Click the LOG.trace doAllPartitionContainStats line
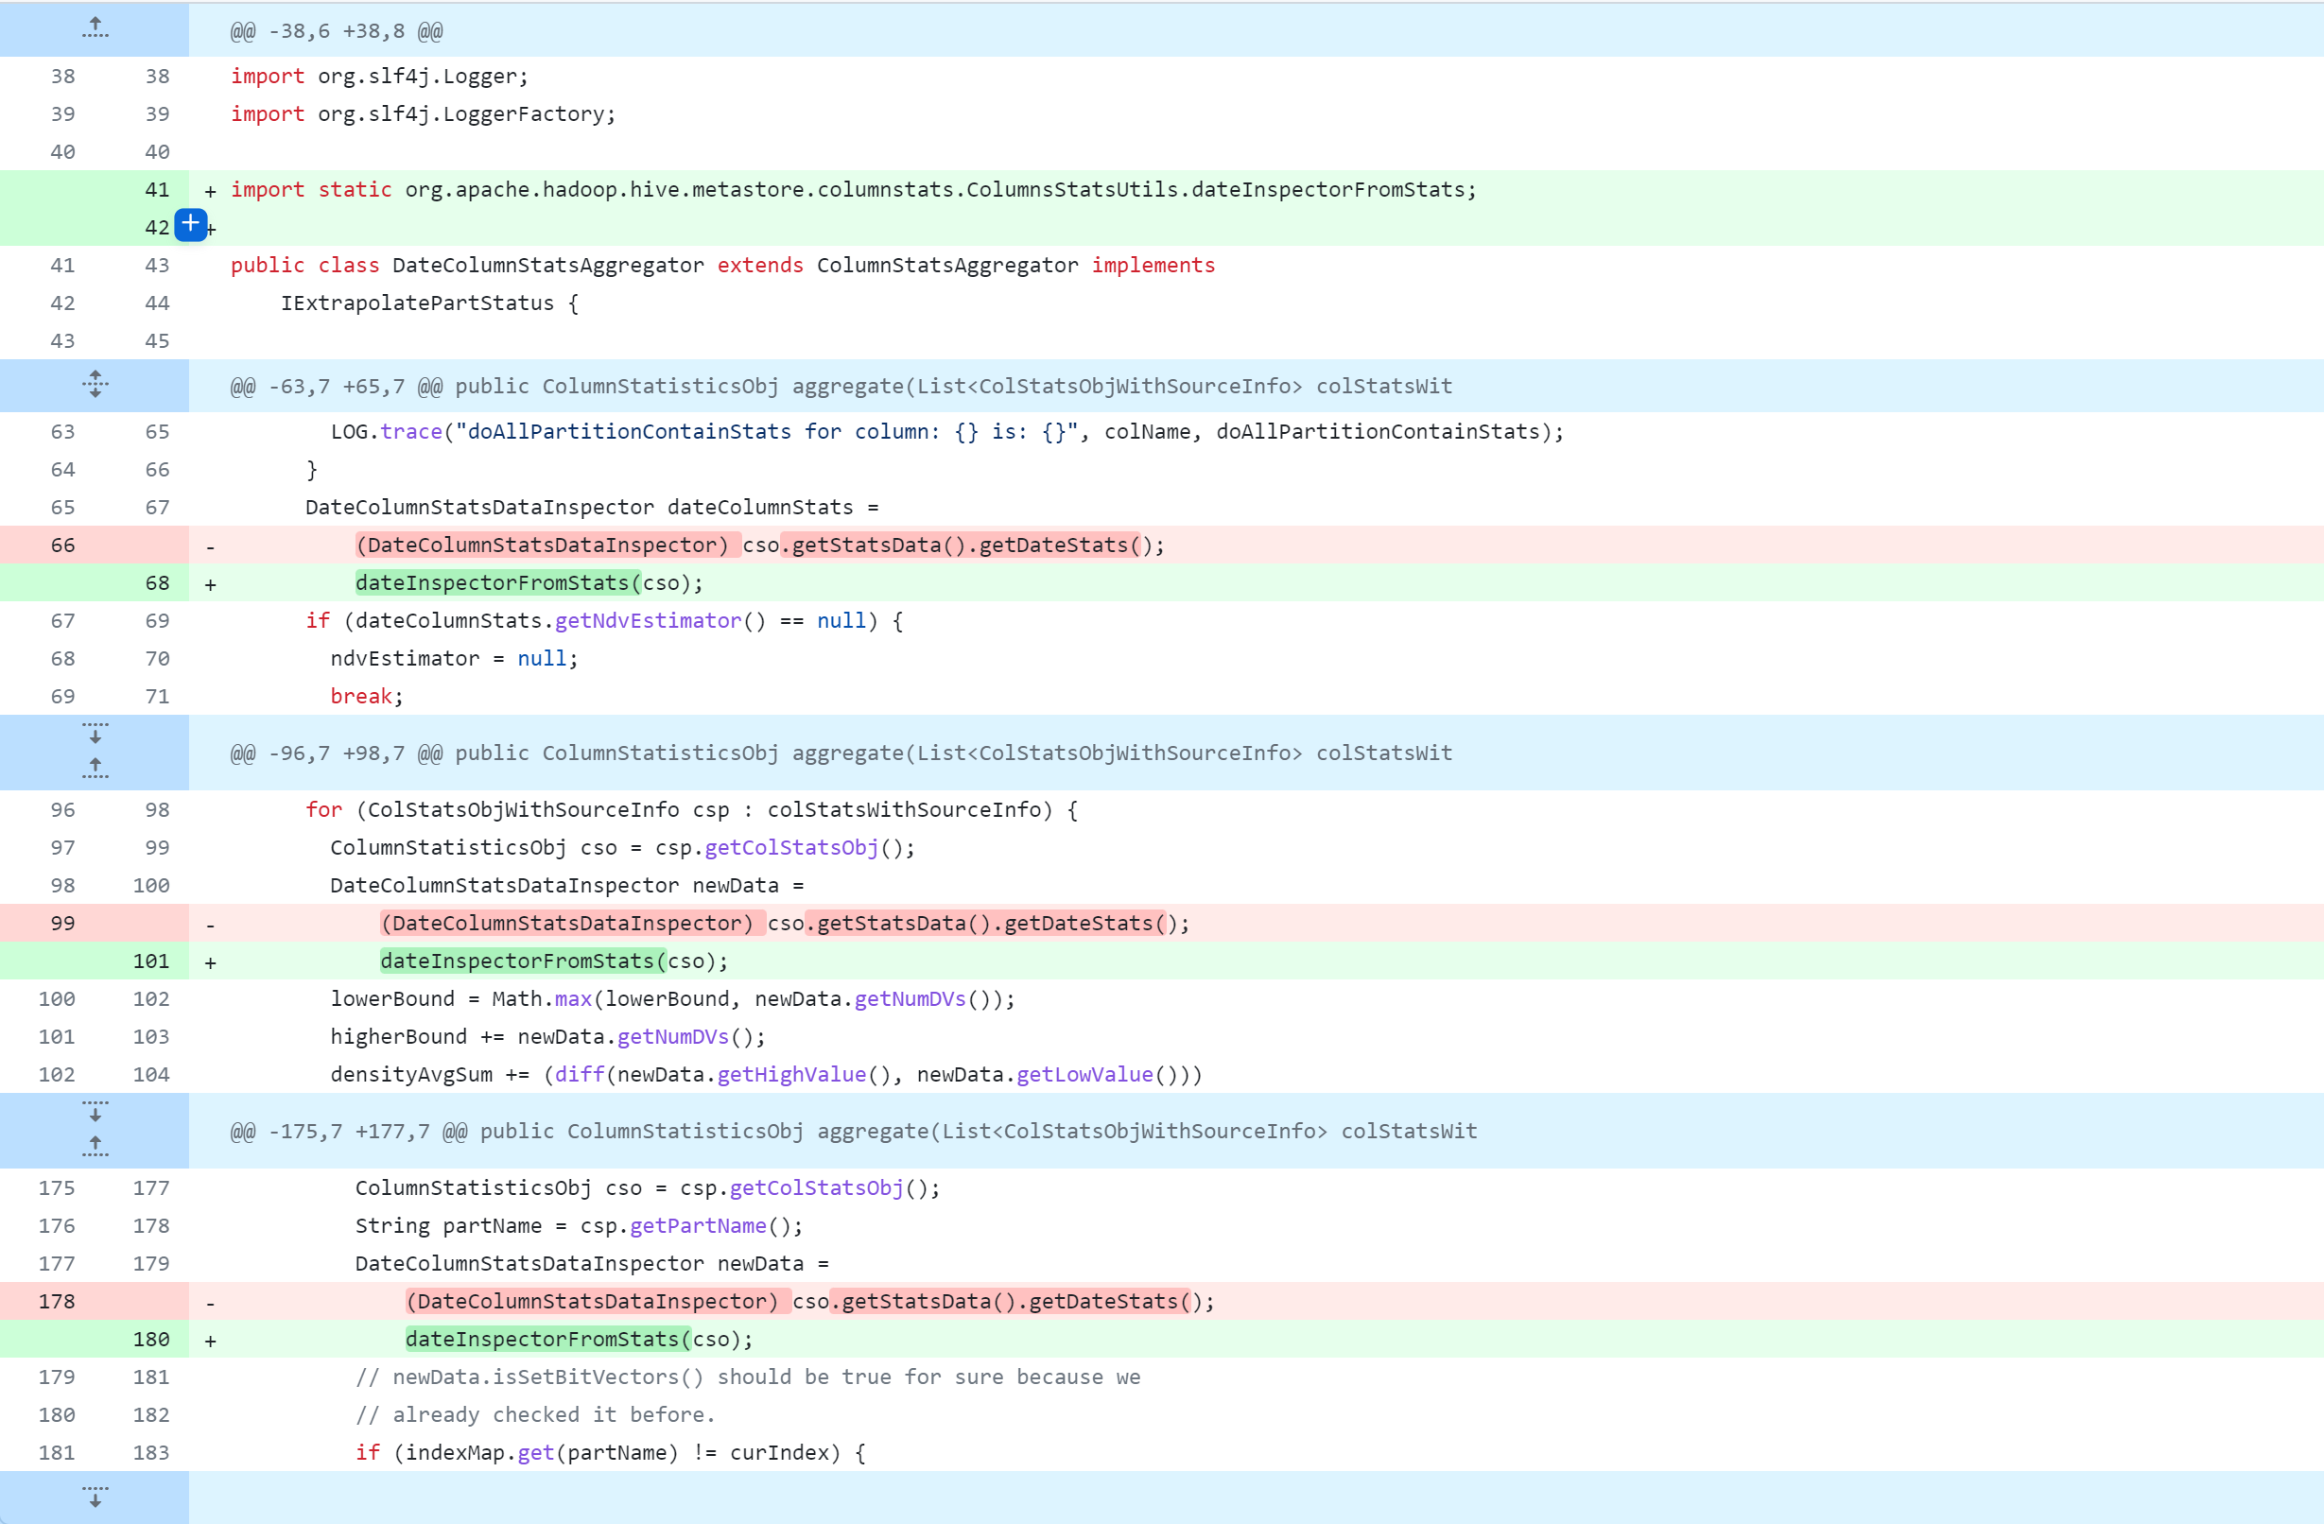 coord(946,431)
